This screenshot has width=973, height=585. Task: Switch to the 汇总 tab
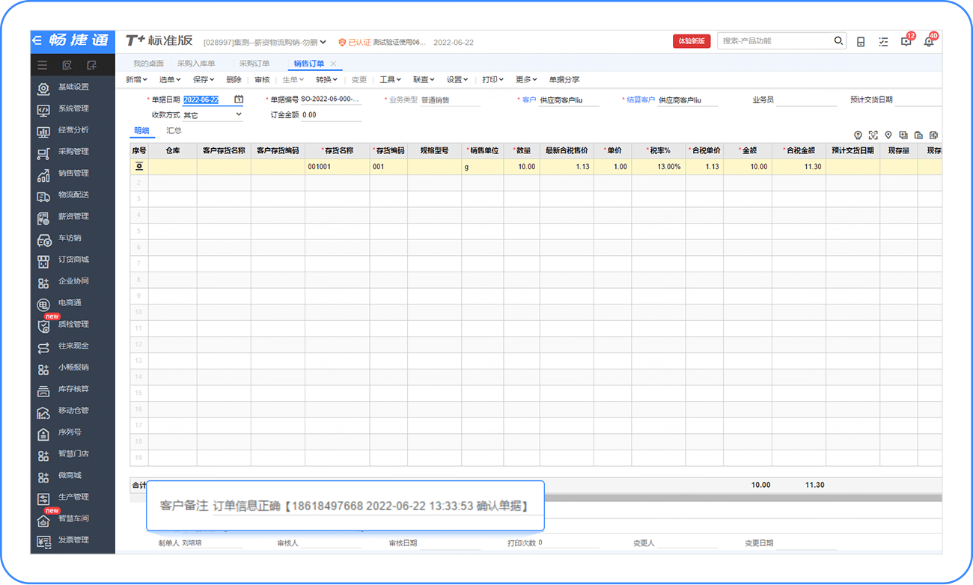tap(174, 130)
